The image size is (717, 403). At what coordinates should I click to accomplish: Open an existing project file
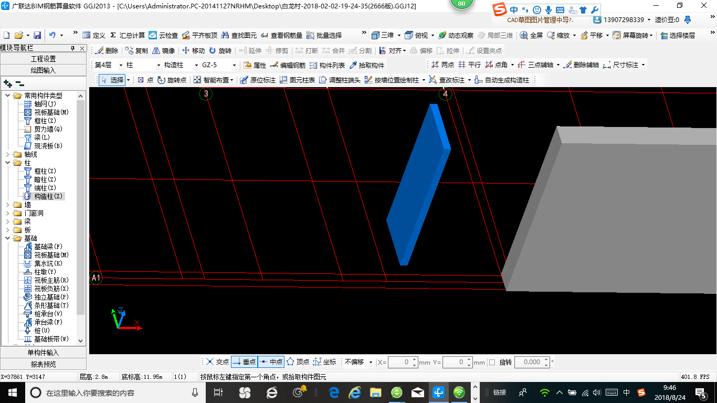tap(19, 35)
